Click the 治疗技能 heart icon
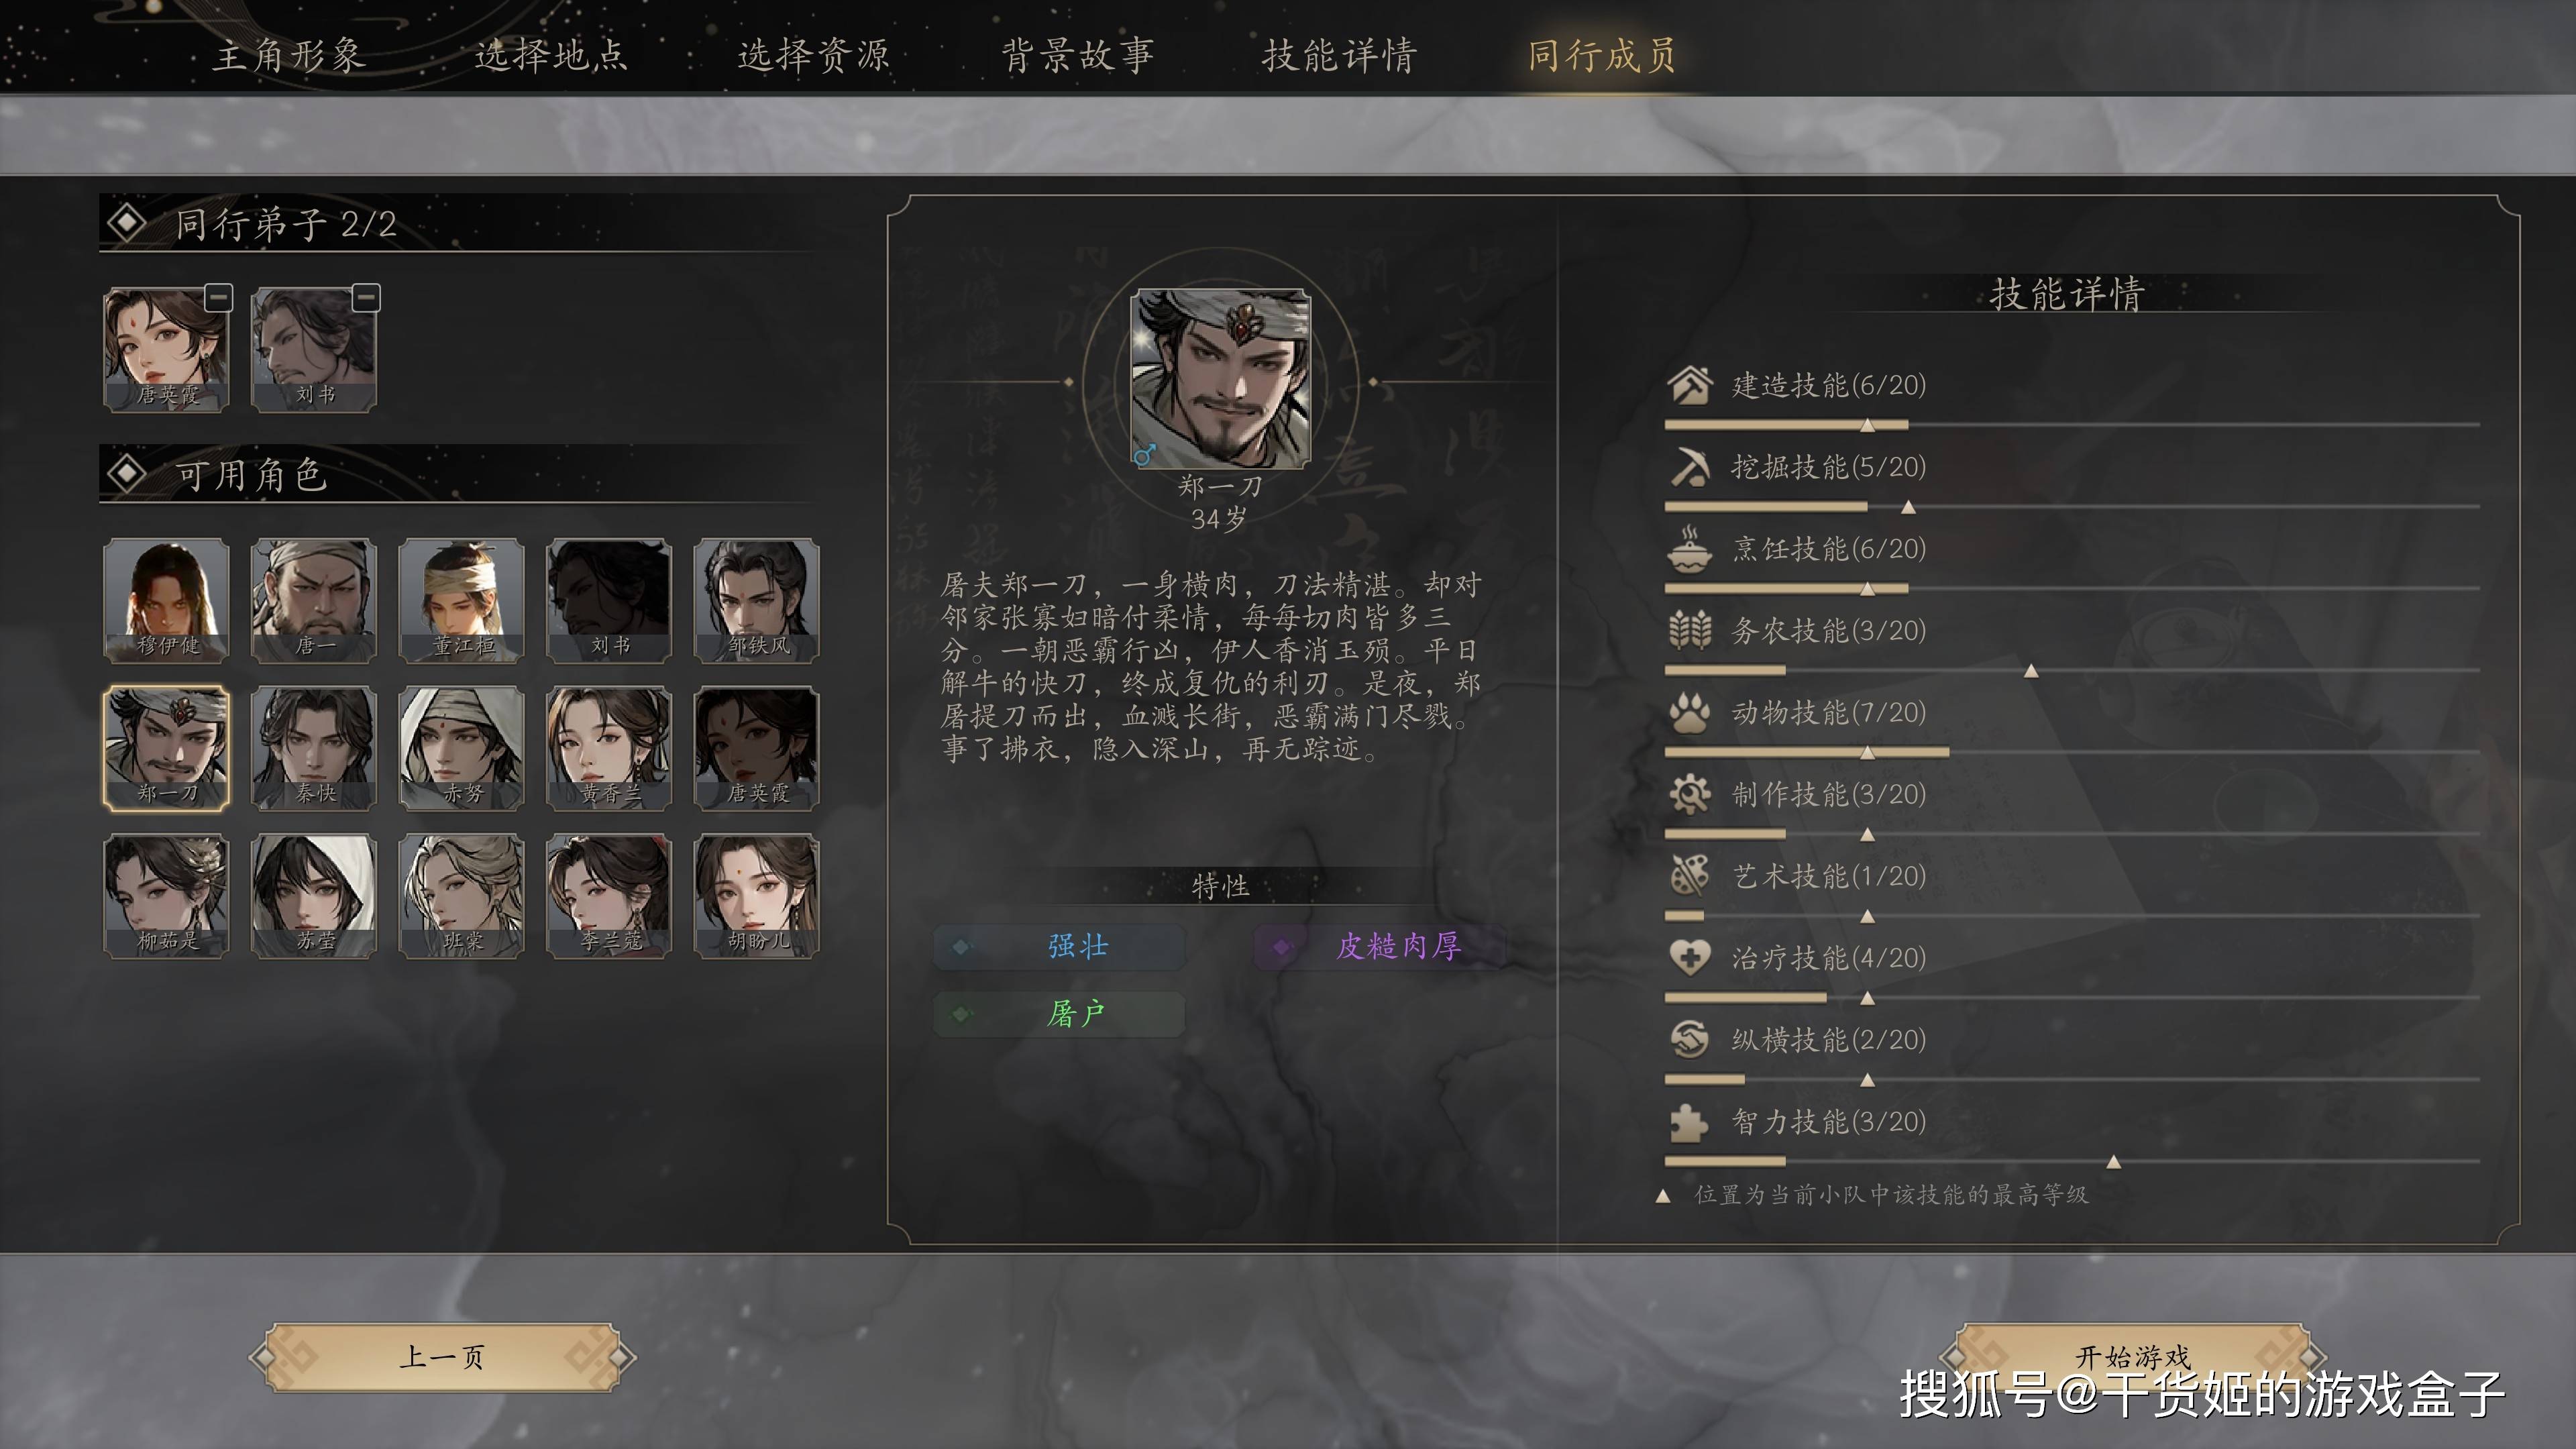Screen dimensions: 2576x1449 coord(1690,958)
